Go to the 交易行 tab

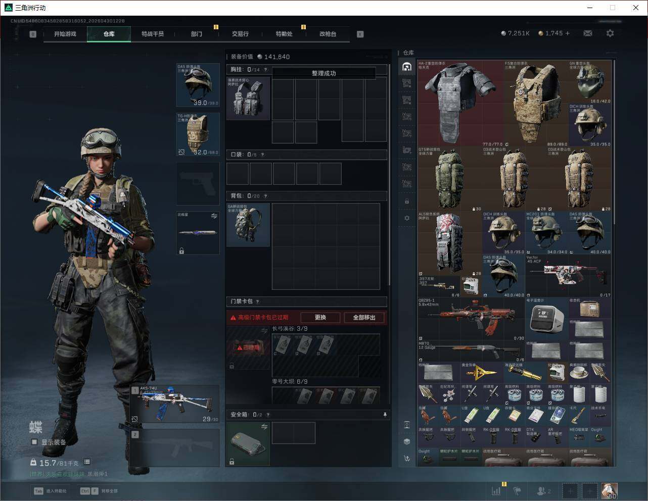click(x=240, y=34)
